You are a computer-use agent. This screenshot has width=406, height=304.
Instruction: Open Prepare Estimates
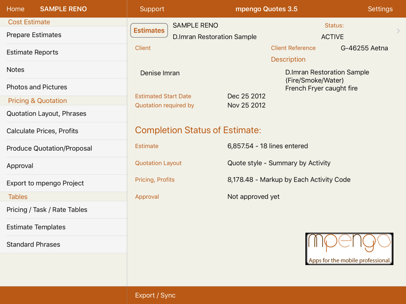(x=34, y=35)
